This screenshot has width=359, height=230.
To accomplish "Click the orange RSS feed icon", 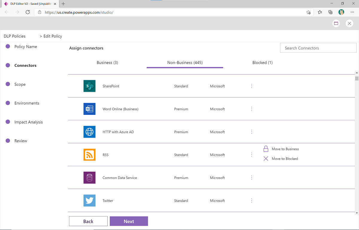I will tap(89, 155).
